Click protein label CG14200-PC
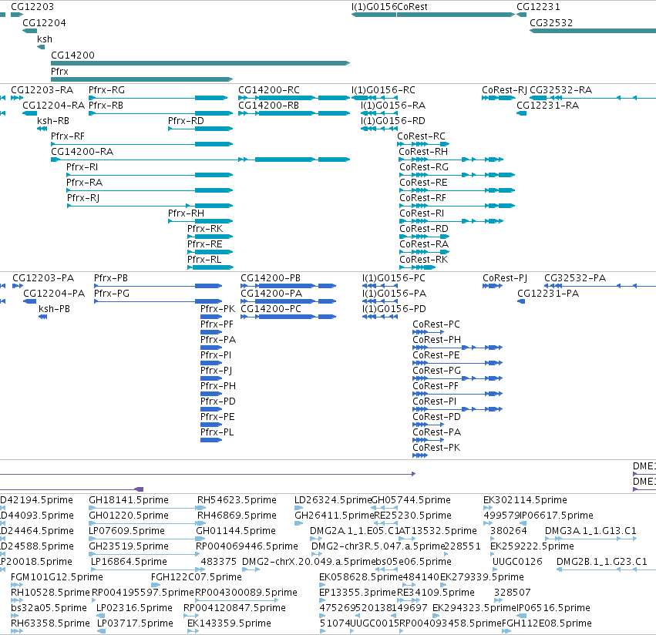 271,309
